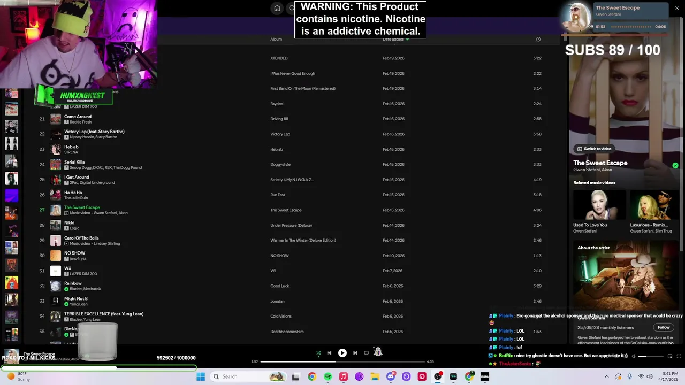Image resolution: width=685 pixels, height=385 pixels.
Task: Toggle repeat mode
Action: pos(367,353)
